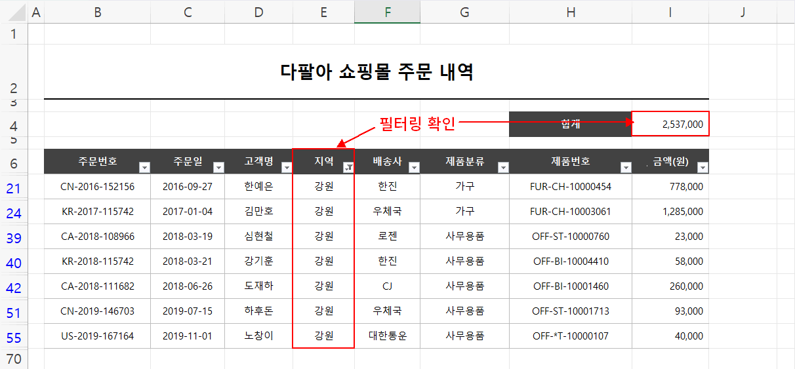Select row 1 header
Image resolution: width=795 pixels, height=369 pixels.
pos(14,34)
